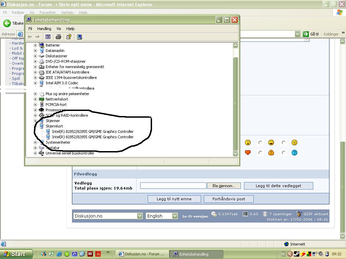Image resolution: width=346 pixels, height=259 pixels.
Task: Click Forhåndsvis post button
Action: click(x=229, y=199)
